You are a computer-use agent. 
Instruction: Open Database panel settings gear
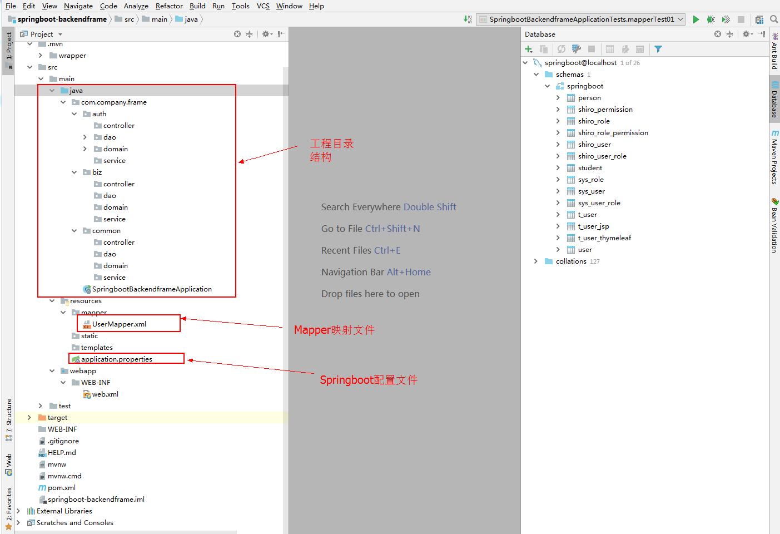[x=747, y=34]
